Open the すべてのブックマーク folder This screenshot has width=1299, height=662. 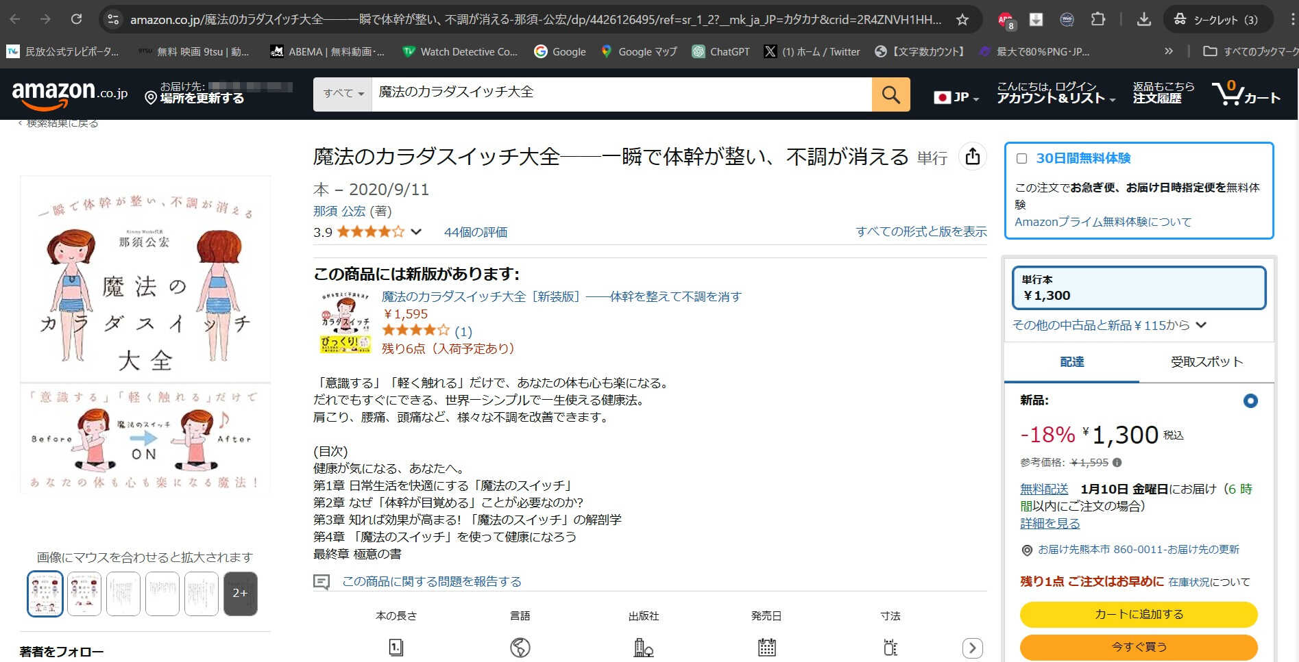[1250, 51]
